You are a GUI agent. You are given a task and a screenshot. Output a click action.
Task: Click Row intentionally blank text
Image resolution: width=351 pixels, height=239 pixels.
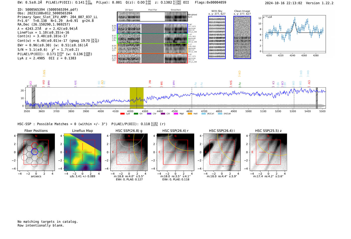[41, 225]
